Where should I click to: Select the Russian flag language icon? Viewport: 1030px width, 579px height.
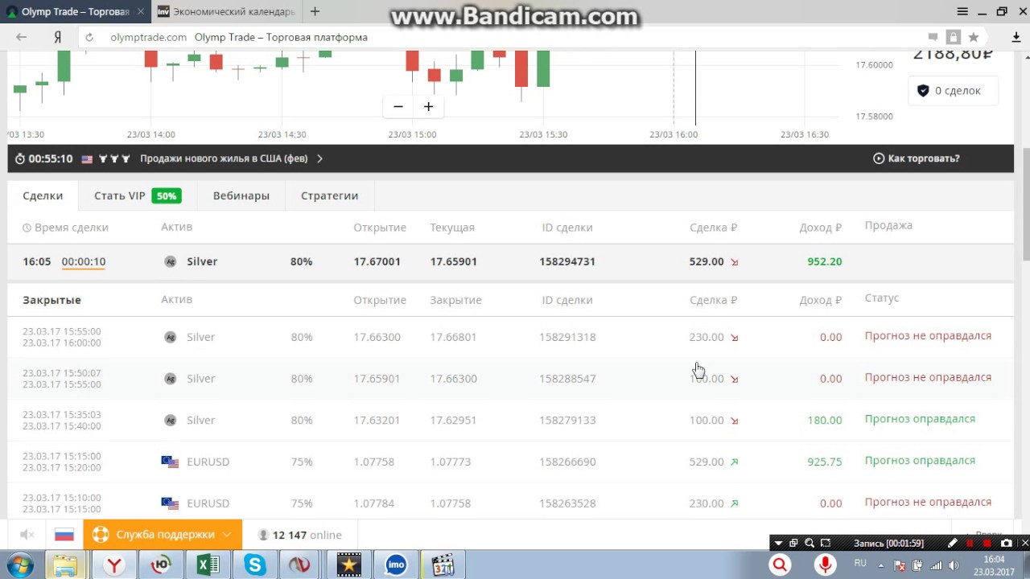[x=64, y=535]
